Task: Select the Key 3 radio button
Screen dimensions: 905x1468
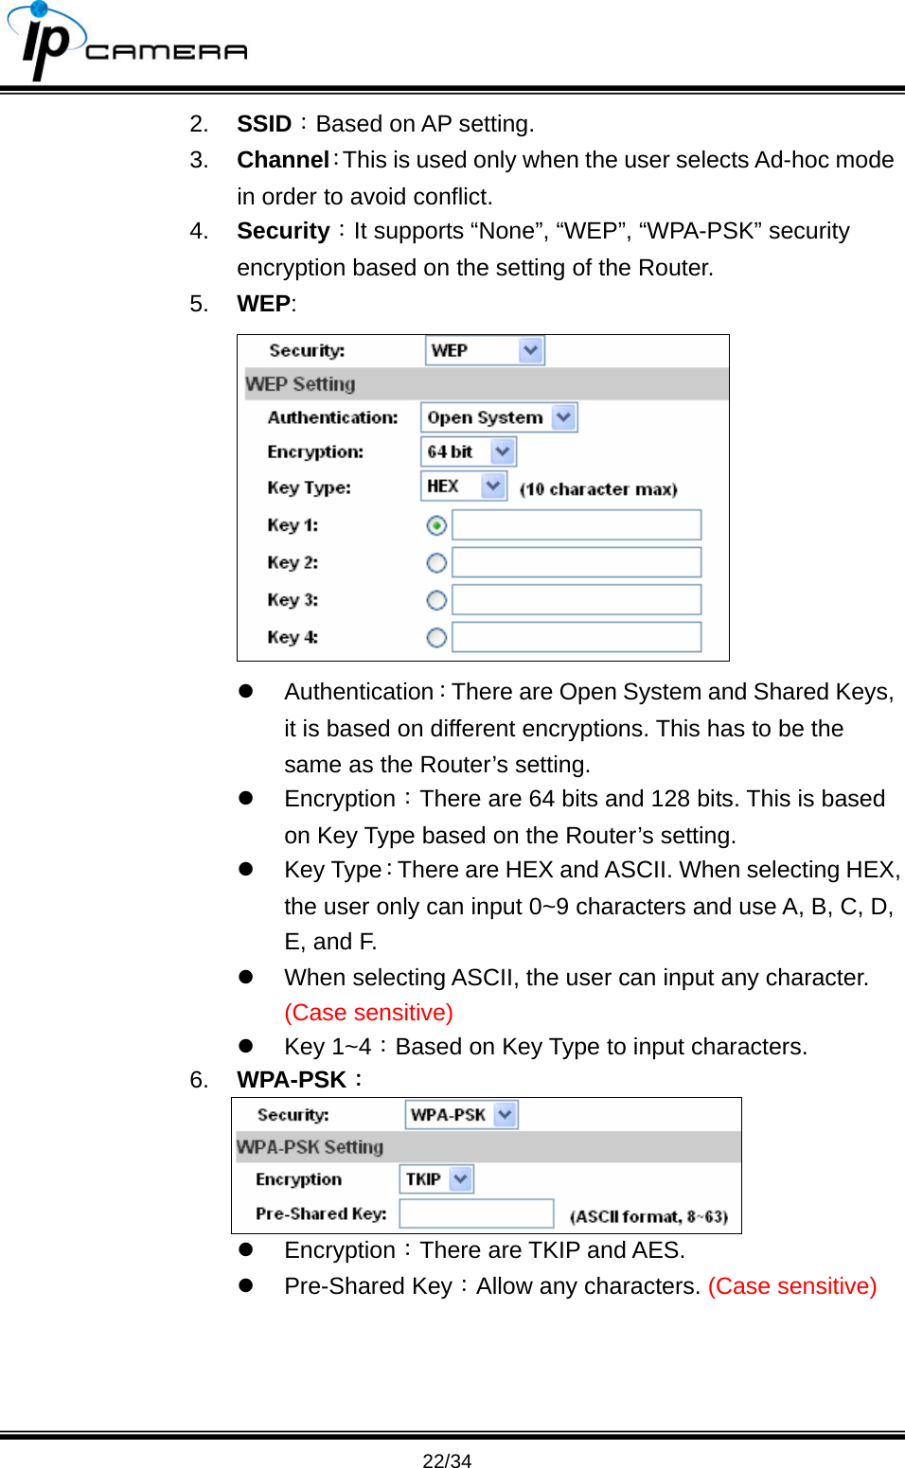Action: click(435, 600)
